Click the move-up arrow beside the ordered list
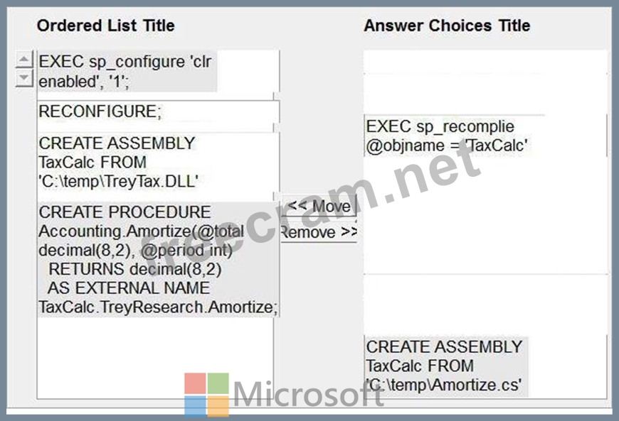 [x=23, y=60]
